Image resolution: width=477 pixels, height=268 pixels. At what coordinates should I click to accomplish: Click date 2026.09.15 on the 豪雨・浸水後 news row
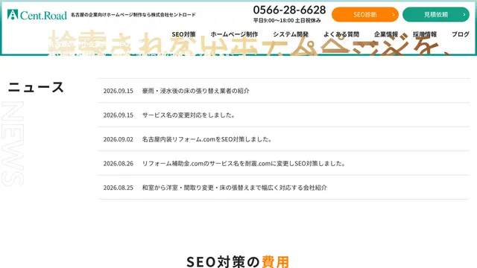119,91
